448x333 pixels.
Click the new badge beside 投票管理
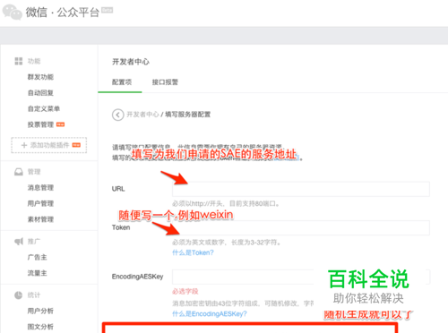pos(61,124)
